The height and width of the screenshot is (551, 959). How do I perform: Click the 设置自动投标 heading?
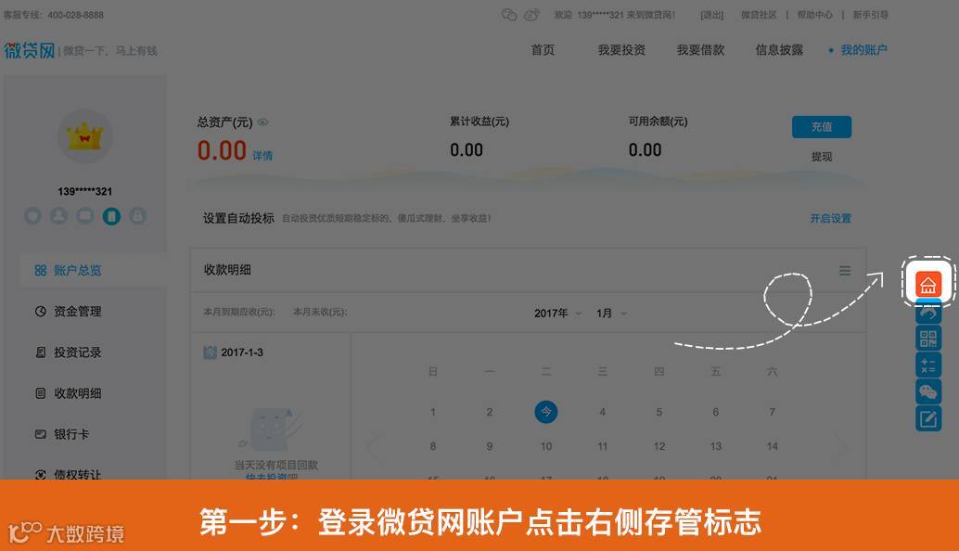click(238, 218)
